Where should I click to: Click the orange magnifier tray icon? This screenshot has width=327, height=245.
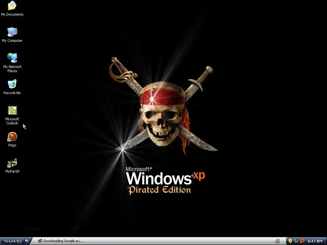302,241
